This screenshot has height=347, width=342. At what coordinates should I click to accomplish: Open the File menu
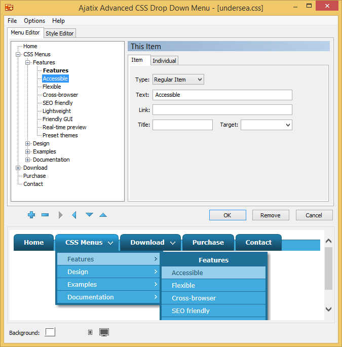(12, 21)
